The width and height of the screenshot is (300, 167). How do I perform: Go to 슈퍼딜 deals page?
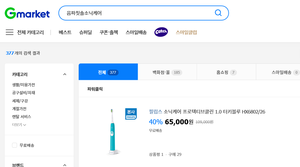click(x=85, y=32)
